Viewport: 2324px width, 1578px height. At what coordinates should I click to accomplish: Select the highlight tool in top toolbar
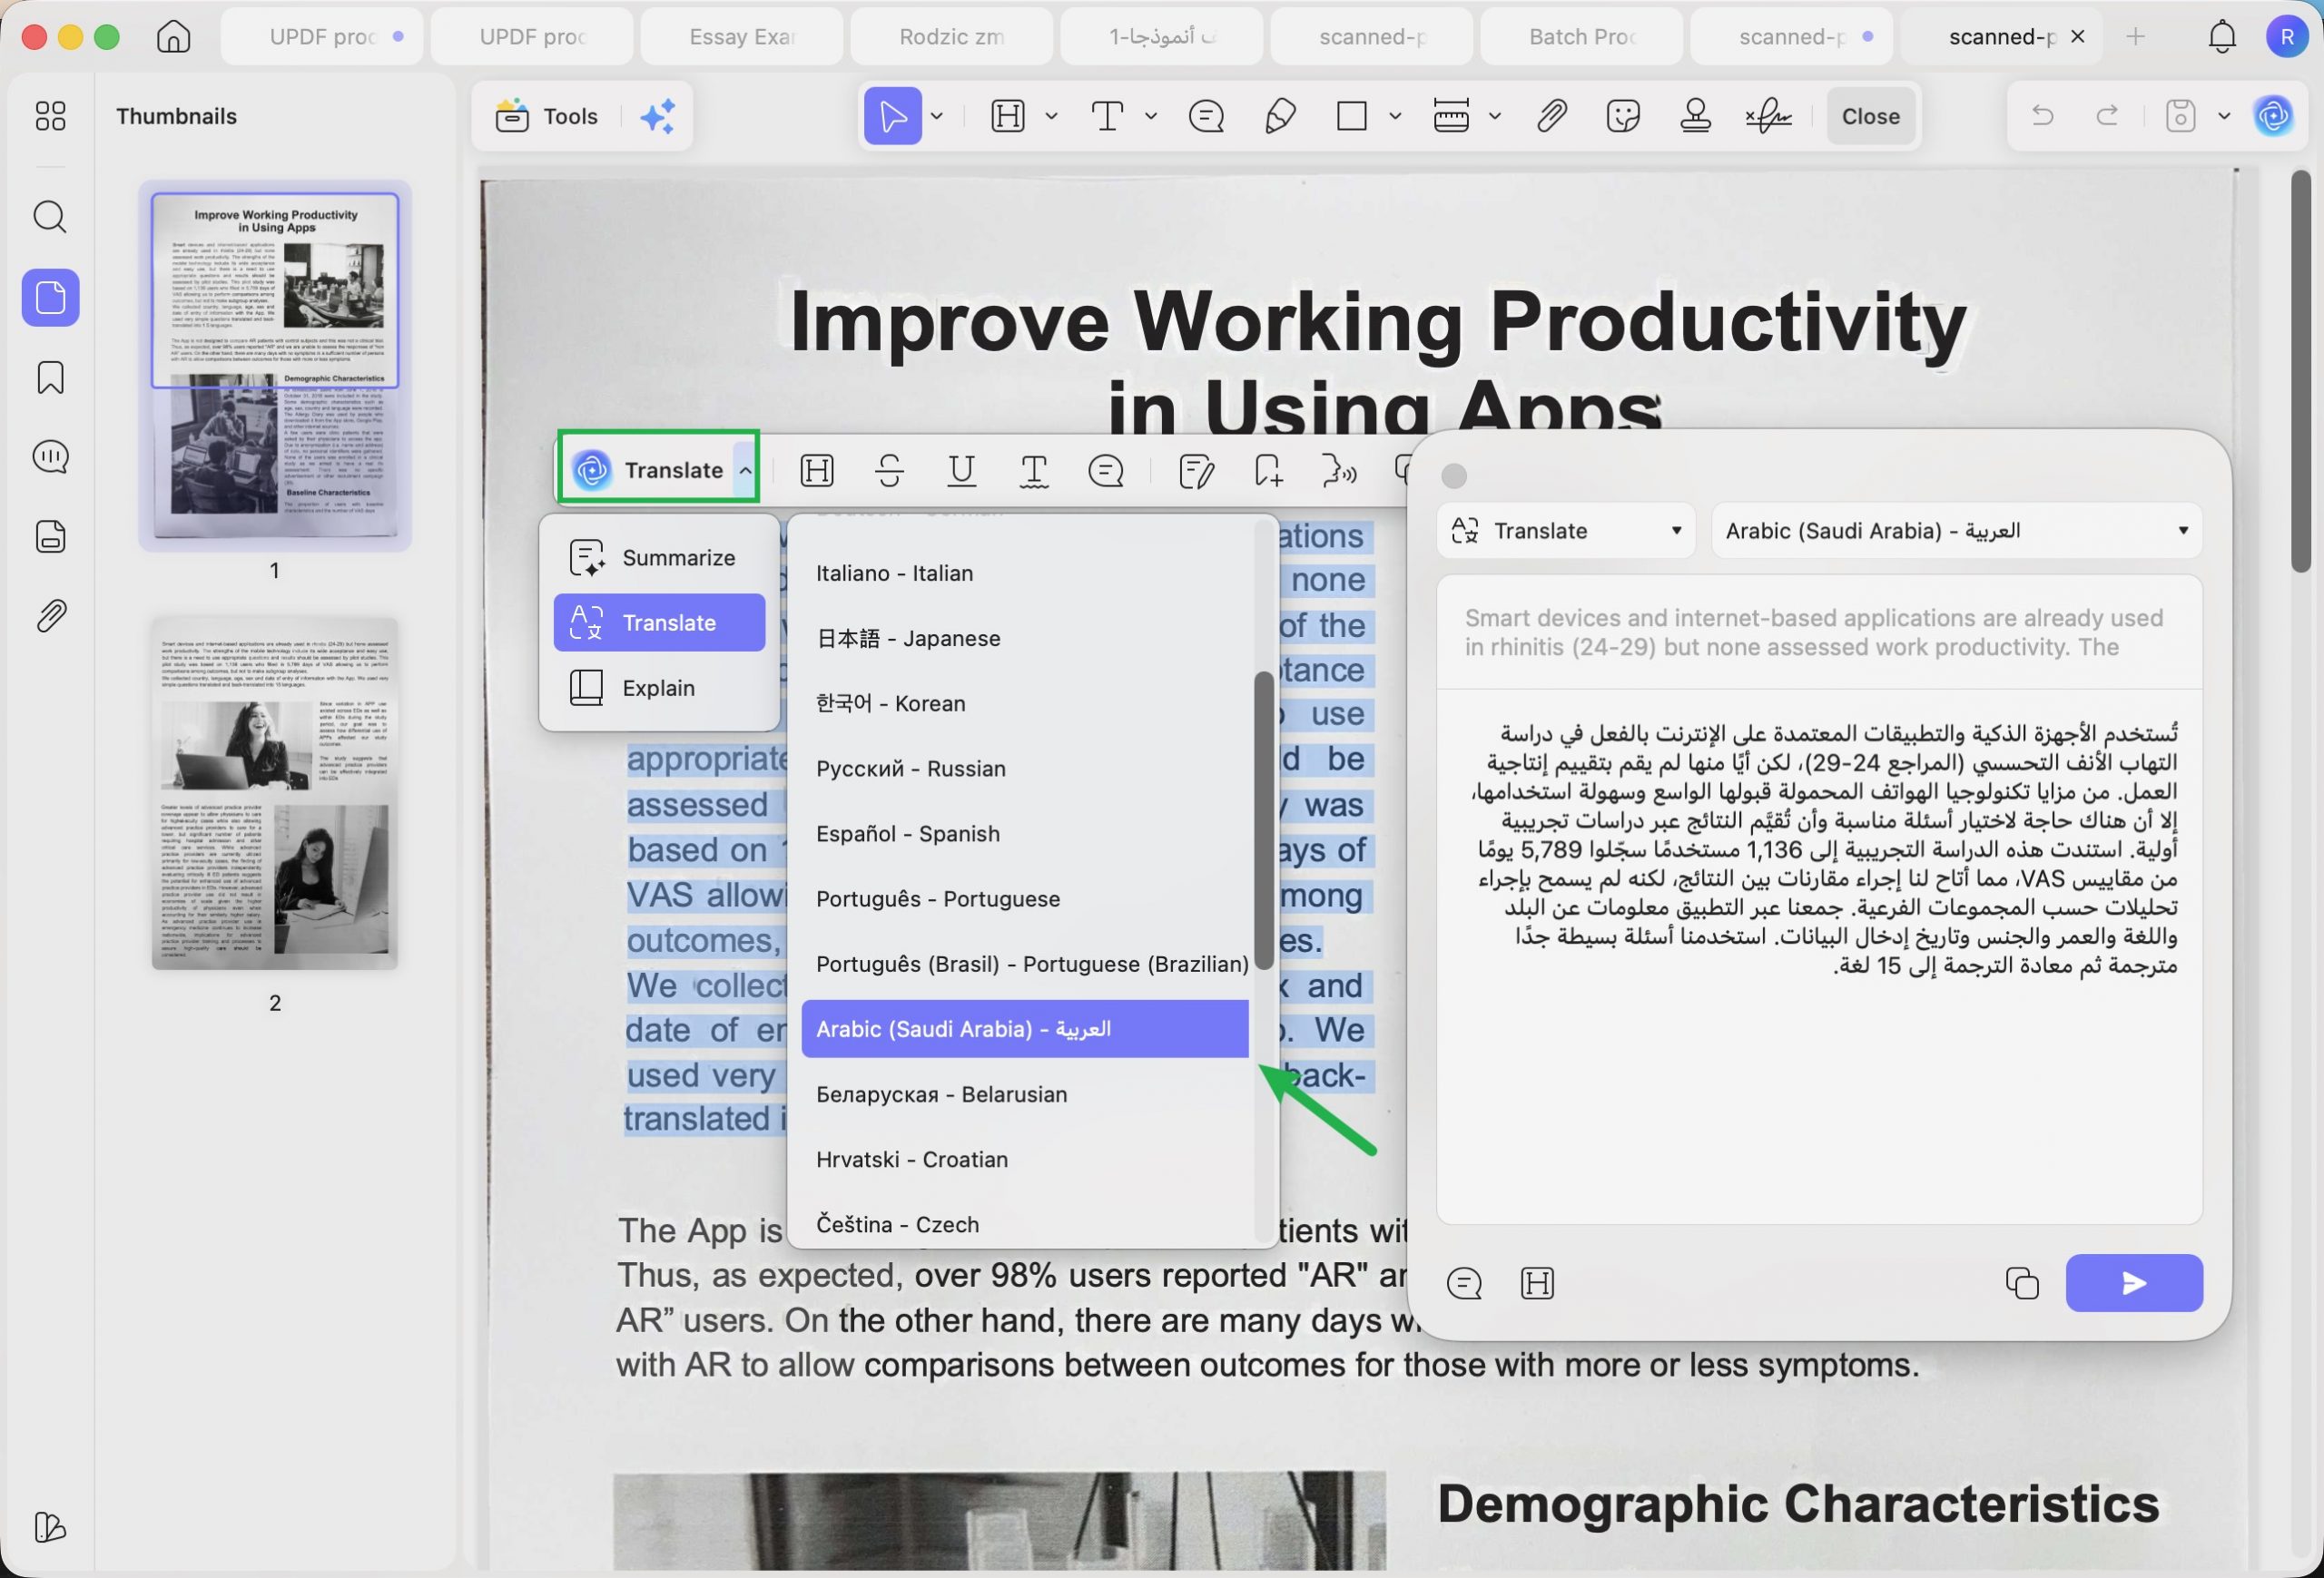tap(1007, 116)
